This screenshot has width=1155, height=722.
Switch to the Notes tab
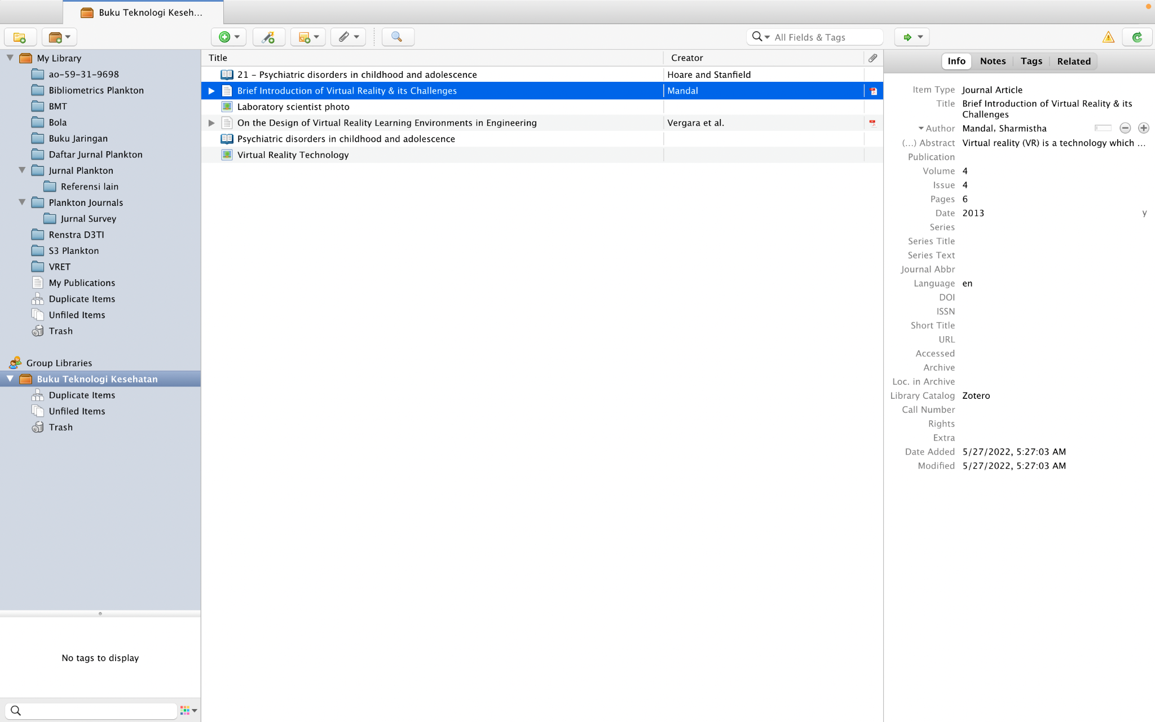click(993, 61)
